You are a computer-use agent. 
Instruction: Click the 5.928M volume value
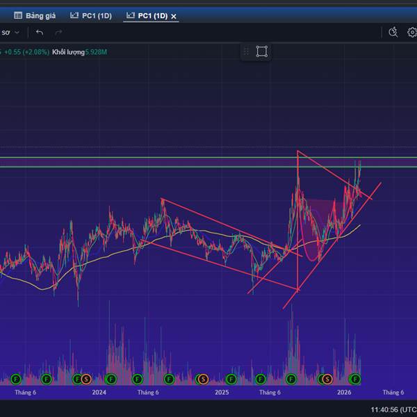tap(96, 52)
